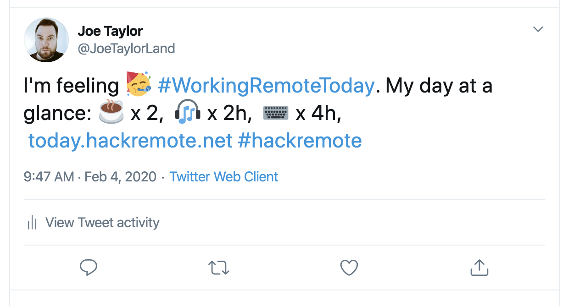The image size is (568, 306).
Task: Open Joe Taylor's profile via avatar
Action: click(46, 40)
